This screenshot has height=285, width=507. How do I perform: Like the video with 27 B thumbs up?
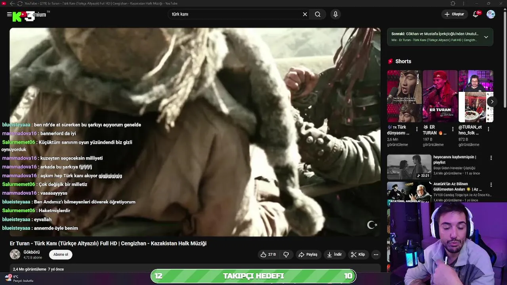(268, 255)
